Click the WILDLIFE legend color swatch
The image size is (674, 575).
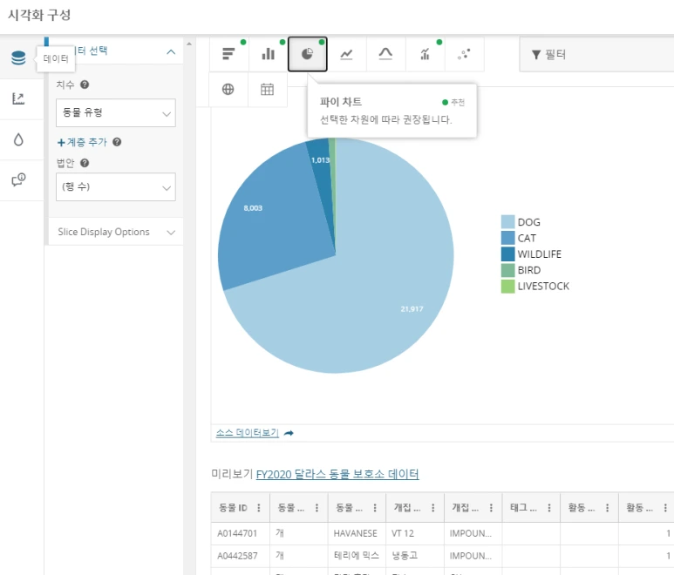[507, 254]
